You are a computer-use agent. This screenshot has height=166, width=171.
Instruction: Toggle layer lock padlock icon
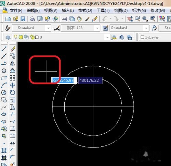[32, 37]
